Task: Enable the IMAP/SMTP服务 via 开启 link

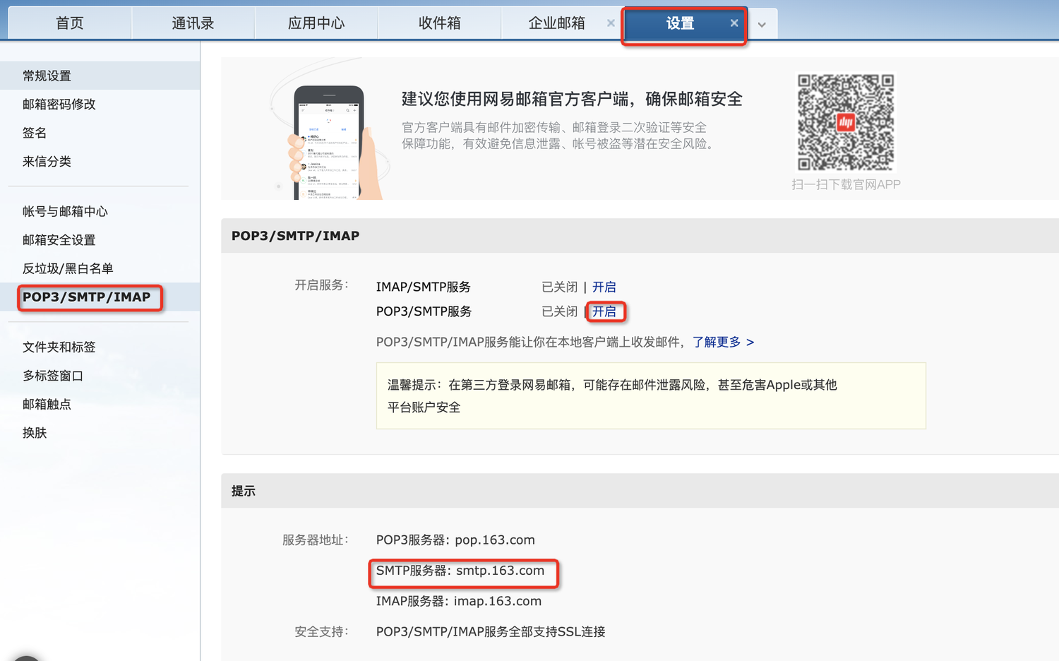Action: 604,287
